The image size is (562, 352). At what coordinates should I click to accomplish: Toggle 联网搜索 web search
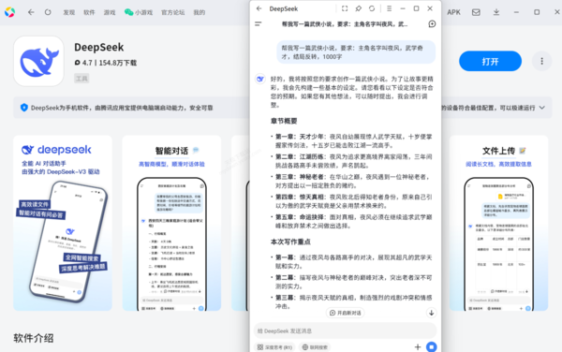(315, 347)
